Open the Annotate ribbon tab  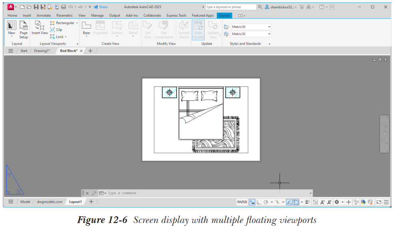click(x=44, y=16)
